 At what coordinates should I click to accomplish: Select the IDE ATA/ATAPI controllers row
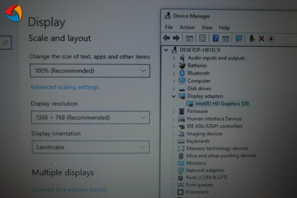pyautogui.click(x=215, y=126)
